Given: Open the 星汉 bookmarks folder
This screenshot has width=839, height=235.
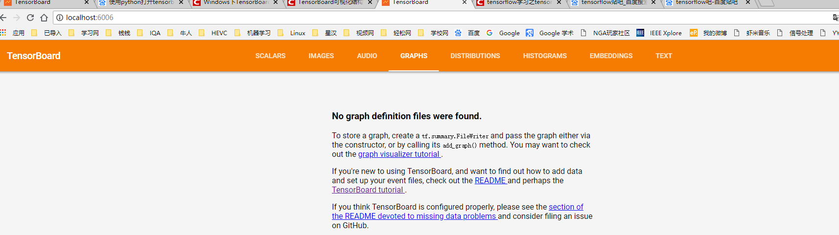Looking at the screenshot, I should pos(325,33).
